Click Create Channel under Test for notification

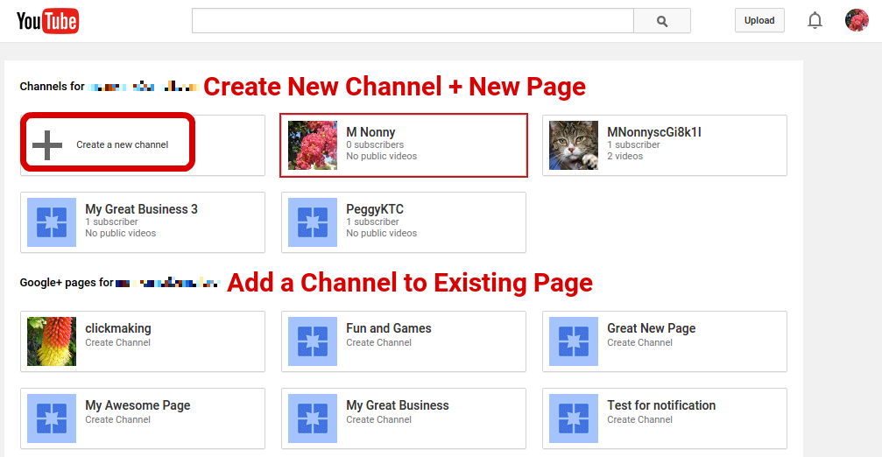[639, 419]
